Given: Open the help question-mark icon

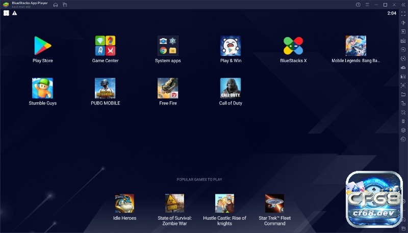Looking at the screenshot, I should click(x=358, y=5).
